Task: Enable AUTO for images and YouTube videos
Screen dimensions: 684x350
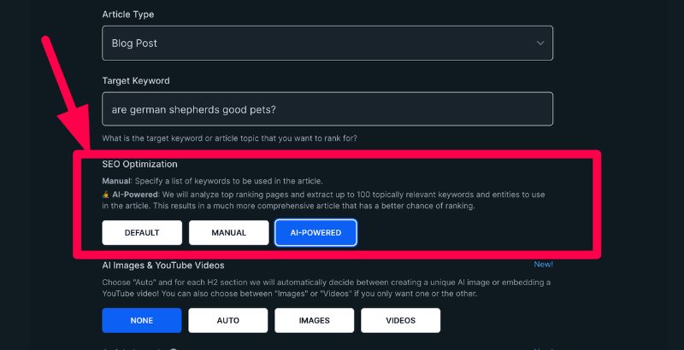Action: tap(228, 320)
